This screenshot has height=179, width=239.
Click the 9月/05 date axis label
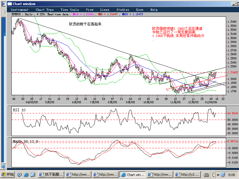pos(130,102)
